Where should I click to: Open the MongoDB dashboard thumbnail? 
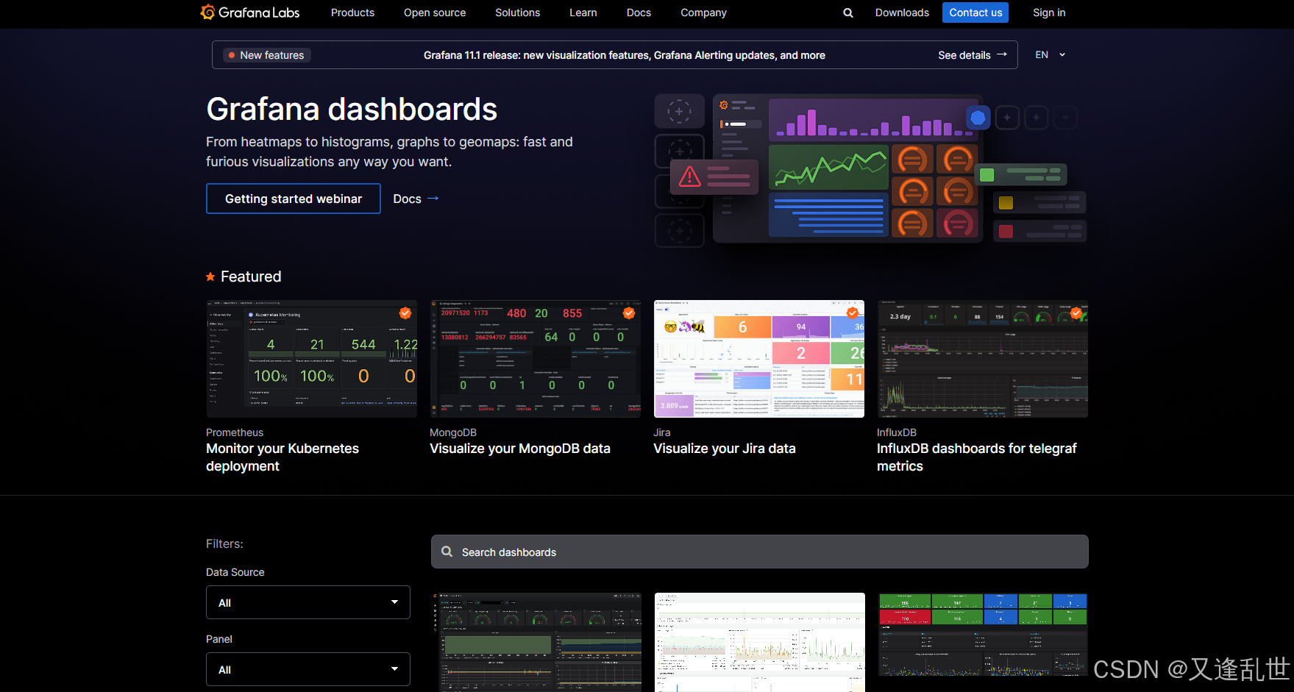[536, 359]
